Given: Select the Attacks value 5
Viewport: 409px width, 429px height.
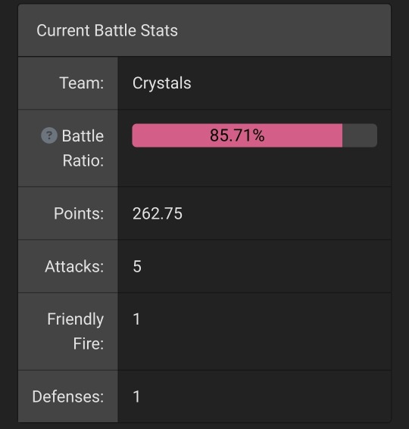Looking at the screenshot, I should (x=137, y=266).
